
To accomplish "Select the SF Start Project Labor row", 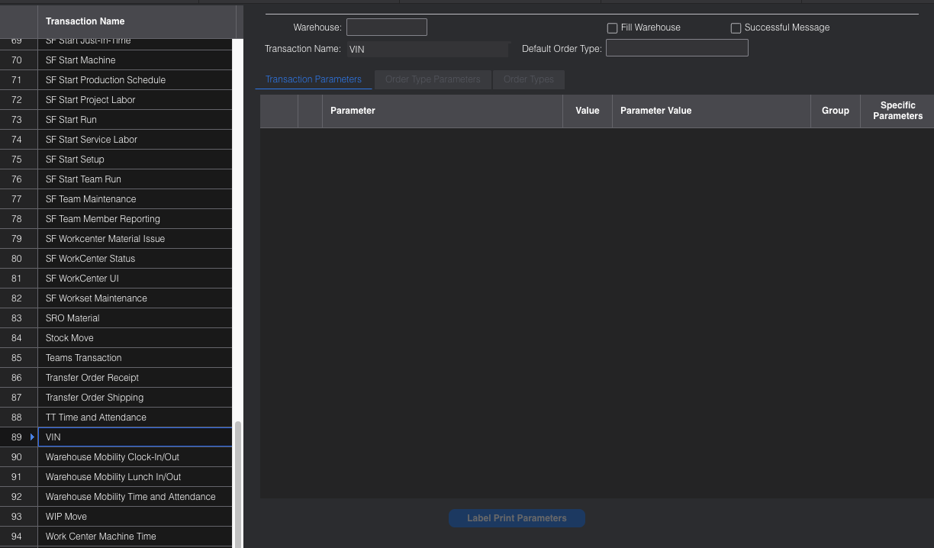I will click(134, 100).
